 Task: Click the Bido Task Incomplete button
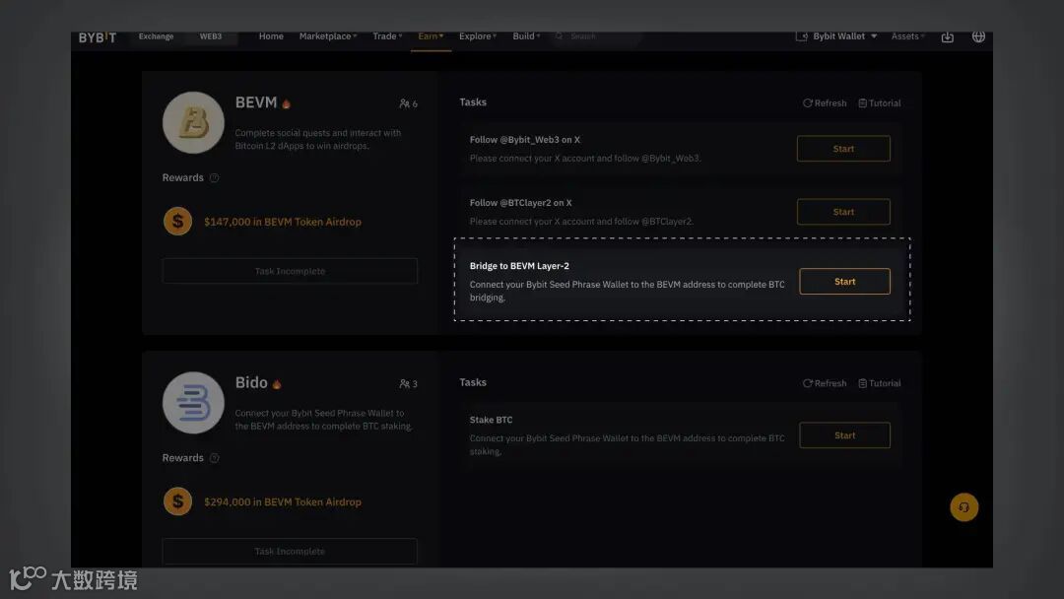(x=290, y=551)
